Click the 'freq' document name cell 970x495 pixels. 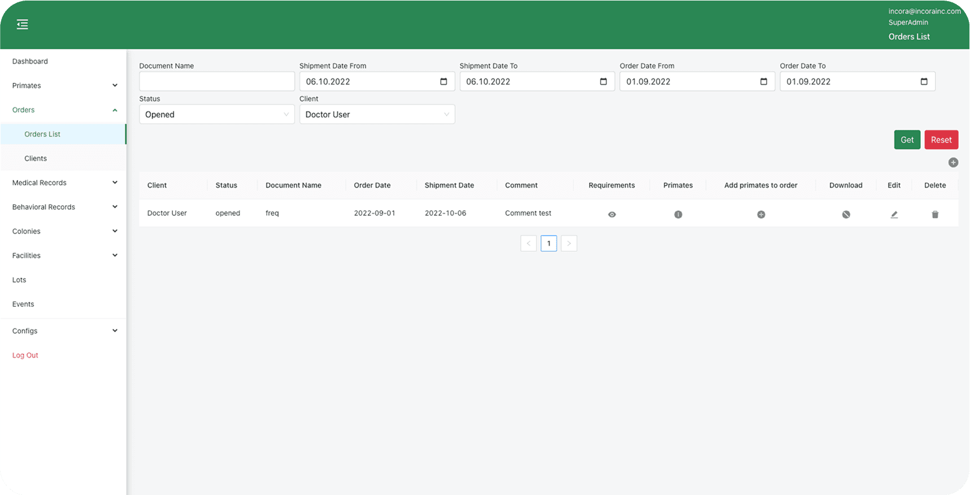[272, 213]
